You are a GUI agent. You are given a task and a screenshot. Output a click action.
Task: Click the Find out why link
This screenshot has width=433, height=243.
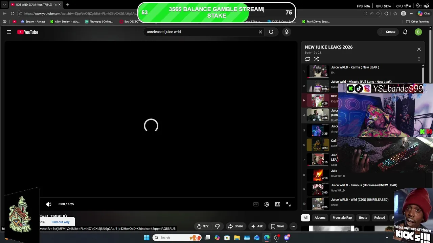(x=61, y=222)
